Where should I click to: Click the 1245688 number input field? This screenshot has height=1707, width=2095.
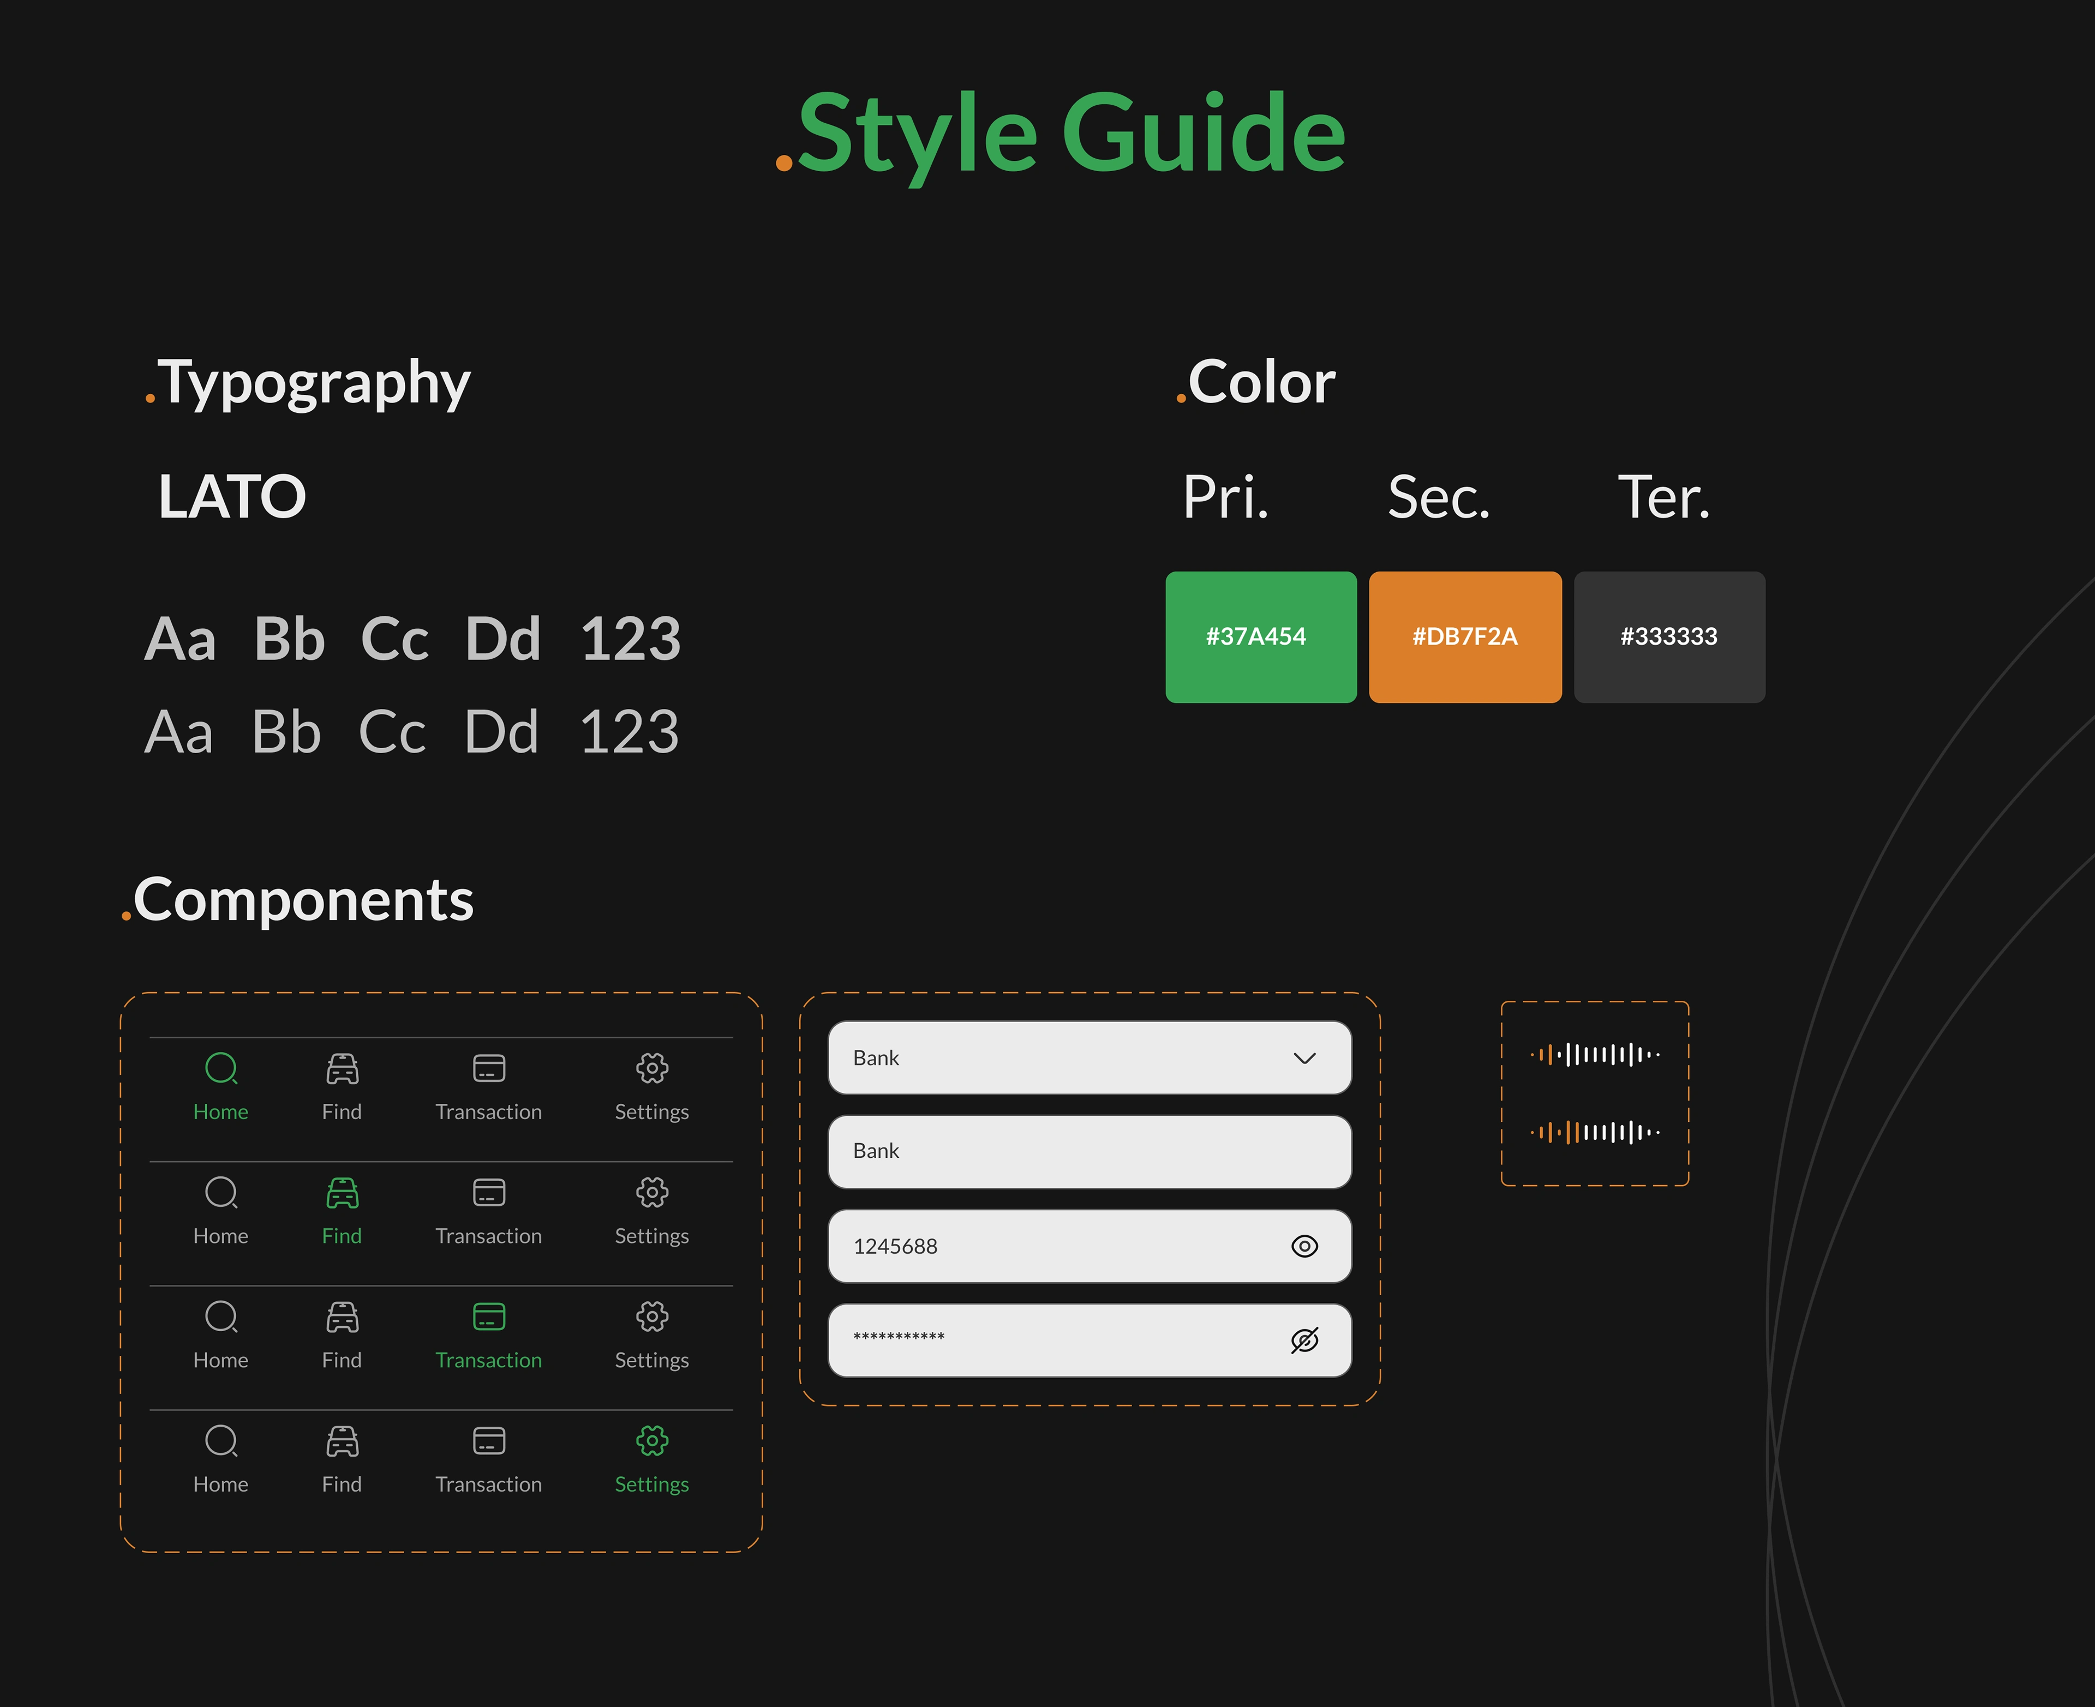point(1090,1246)
